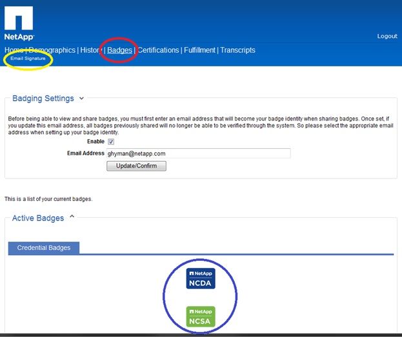
Task: Toggle the Enable checkbox
Action: [111, 142]
